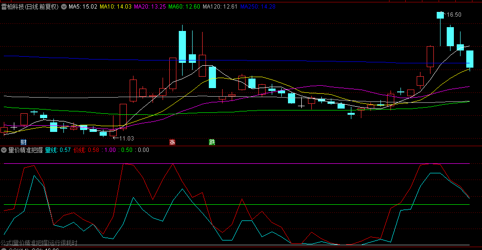Select the 量价精准把握 indicator name

(x=26, y=150)
